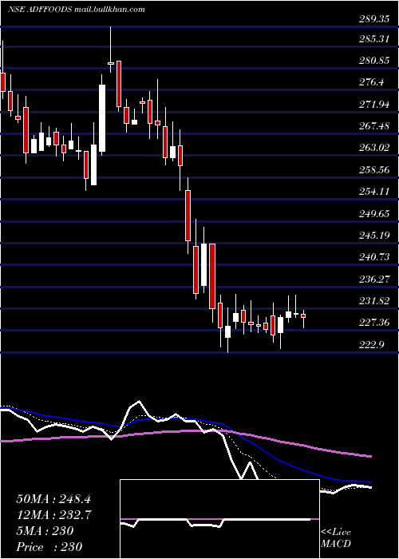Image resolution: width=399 pixels, height=559 pixels.
Task: Select the 280.85 price axis label
Action: 374,61
